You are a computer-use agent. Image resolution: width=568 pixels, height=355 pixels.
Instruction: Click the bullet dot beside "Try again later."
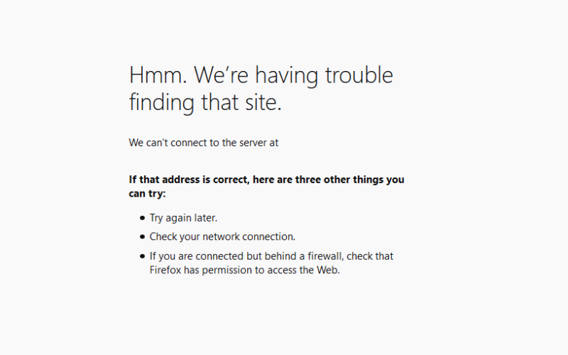click(142, 218)
